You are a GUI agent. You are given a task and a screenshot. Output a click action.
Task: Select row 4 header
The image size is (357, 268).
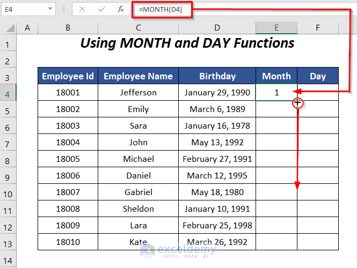tap(8, 92)
